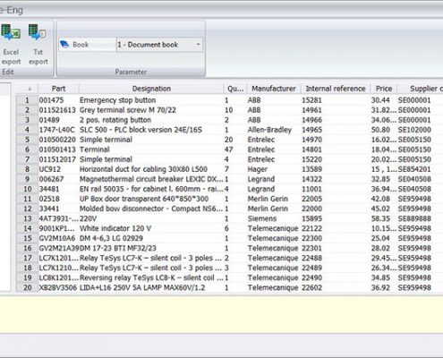Sort by the Internal reference column header
Viewport: 443px width, 358px height.
336,89
